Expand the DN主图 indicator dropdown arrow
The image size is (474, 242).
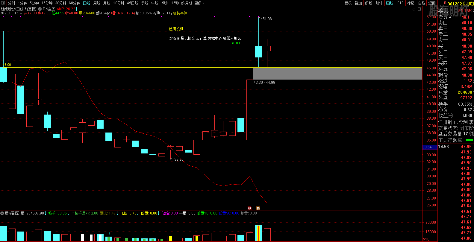(x=40, y=9)
